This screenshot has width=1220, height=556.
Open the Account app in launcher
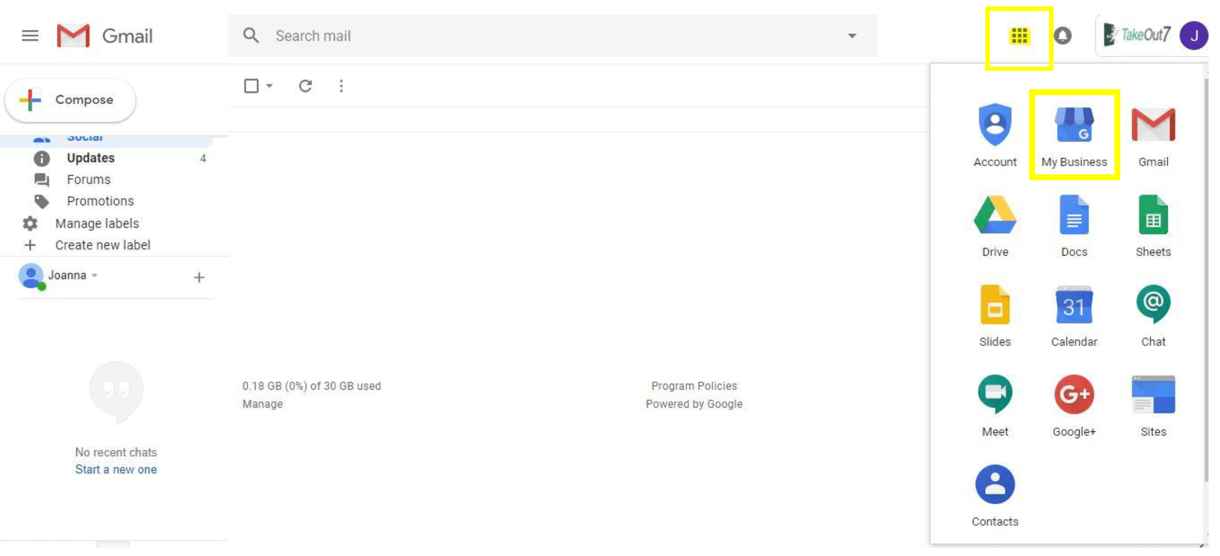pos(995,135)
